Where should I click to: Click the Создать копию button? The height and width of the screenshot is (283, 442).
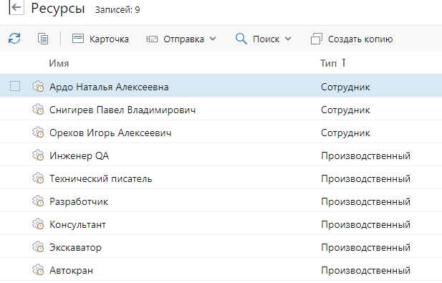[x=352, y=39]
